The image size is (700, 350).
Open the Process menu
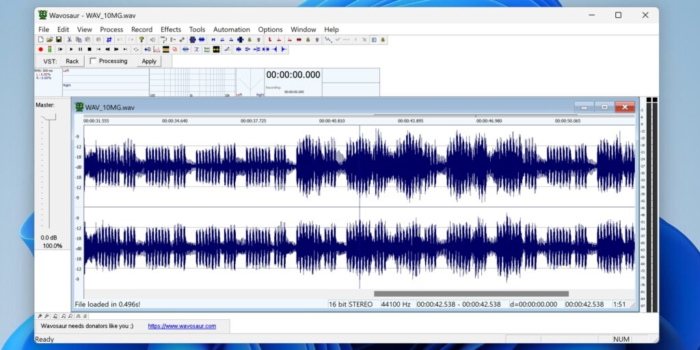(111, 29)
